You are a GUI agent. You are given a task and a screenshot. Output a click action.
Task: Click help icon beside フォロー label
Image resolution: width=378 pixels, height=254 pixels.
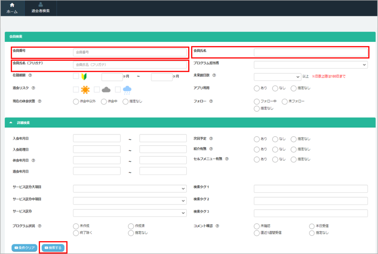(211, 101)
